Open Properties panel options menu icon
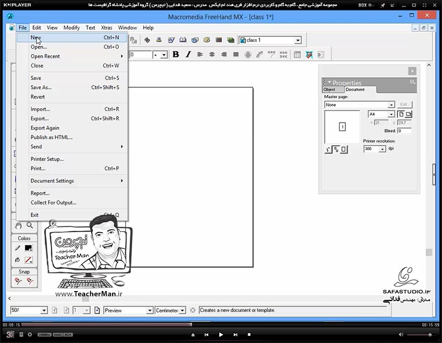The width and height of the screenshot is (442, 343). (412, 82)
